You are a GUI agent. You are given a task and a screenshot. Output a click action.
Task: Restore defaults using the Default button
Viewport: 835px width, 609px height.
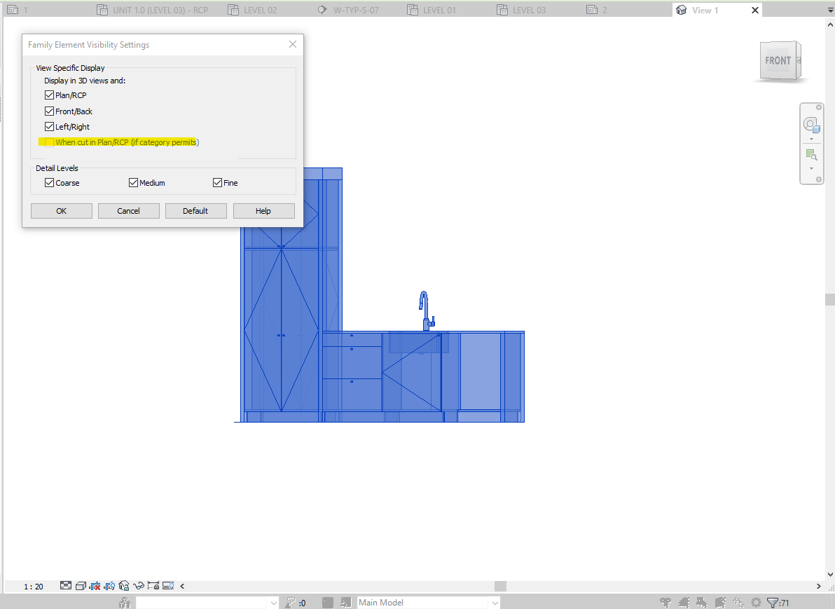[195, 210]
